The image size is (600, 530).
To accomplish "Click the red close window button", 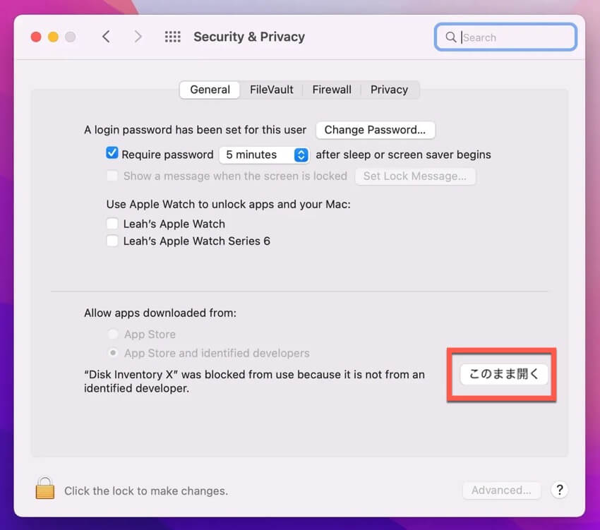I will pos(36,37).
